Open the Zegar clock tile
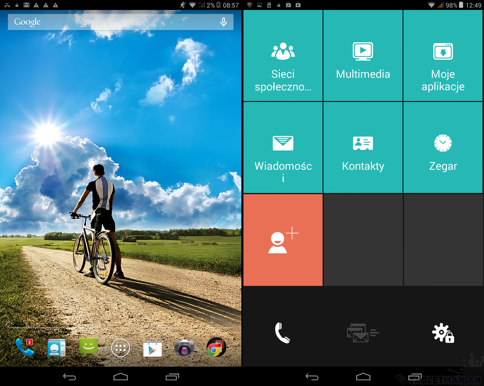484x386 pixels. (x=443, y=148)
